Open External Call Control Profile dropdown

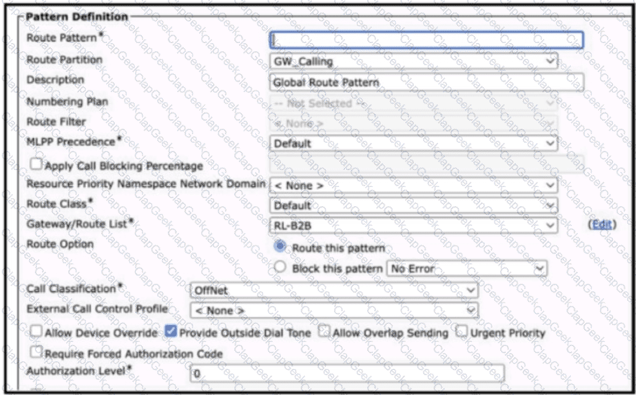point(334,310)
